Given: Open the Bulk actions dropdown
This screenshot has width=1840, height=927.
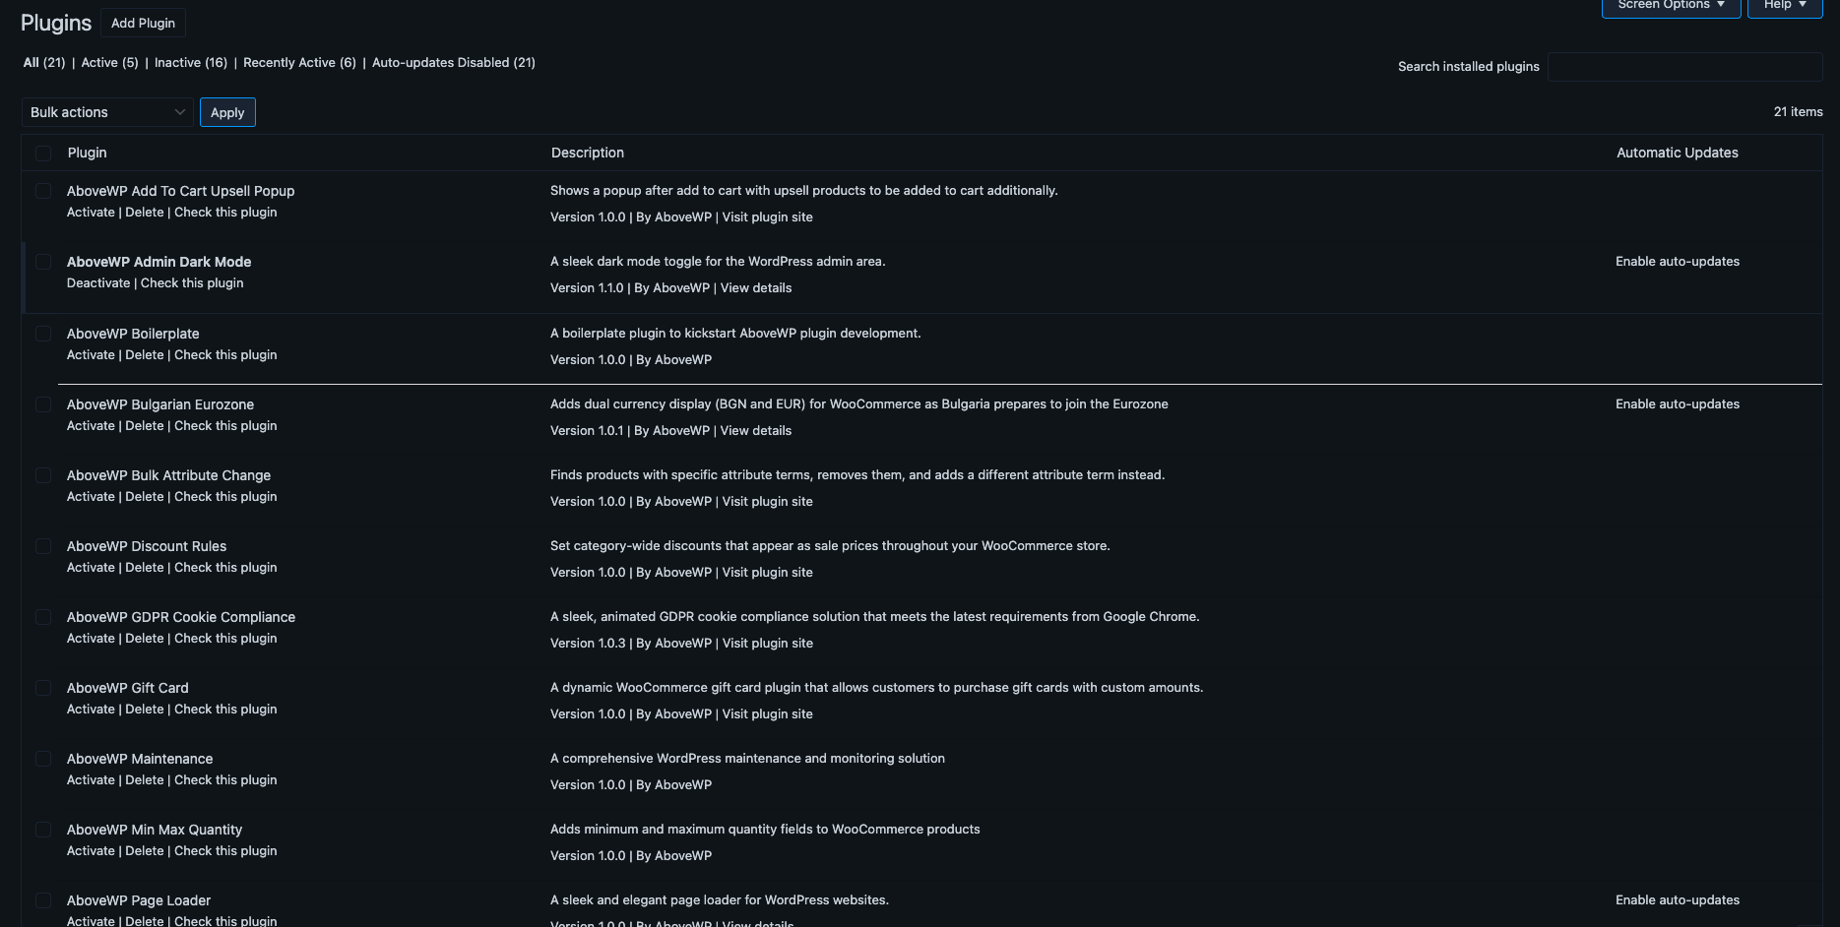Looking at the screenshot, I should [107, 112].
